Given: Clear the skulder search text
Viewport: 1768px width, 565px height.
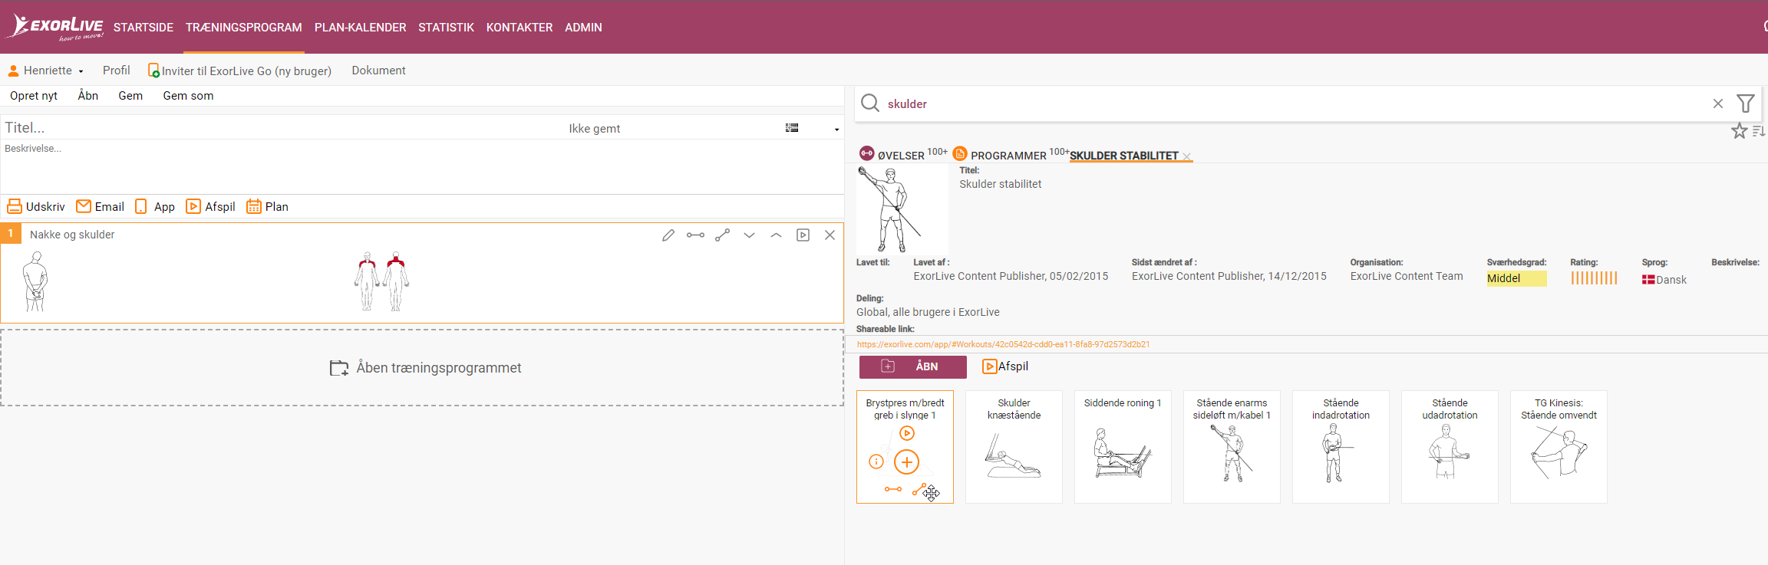Looking at the screenshot, I should pos(1718,103).
